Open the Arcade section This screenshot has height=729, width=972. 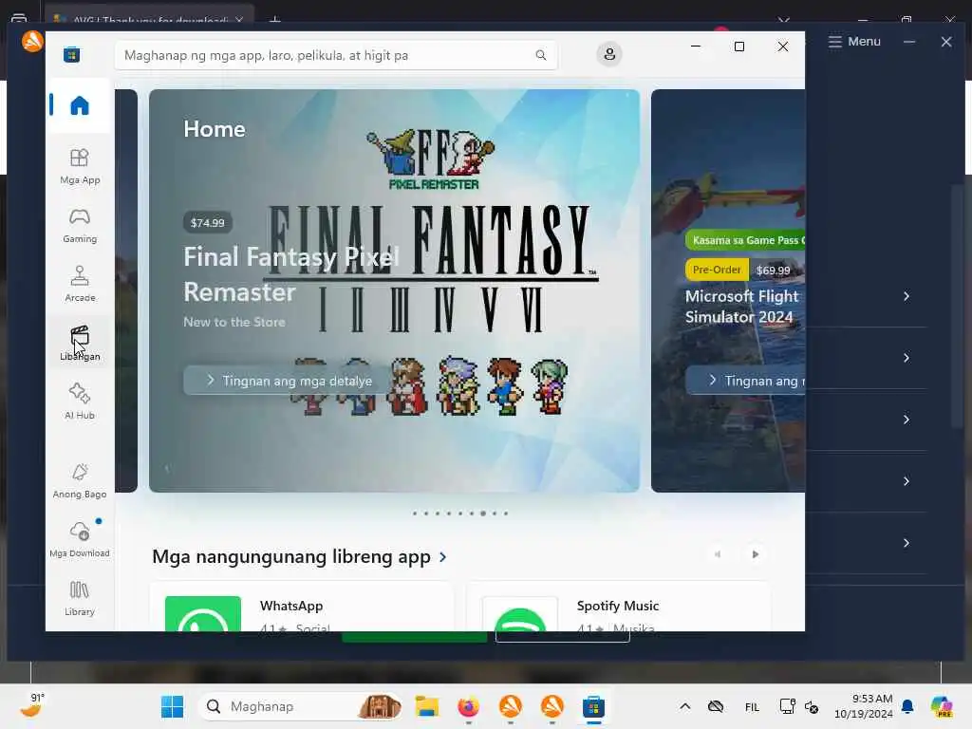80,285
